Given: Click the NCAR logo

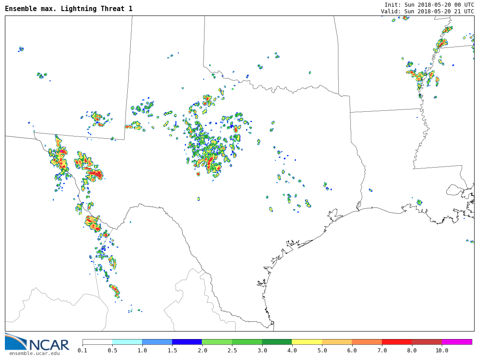Looking at the screenshot, I should [37, 342].
